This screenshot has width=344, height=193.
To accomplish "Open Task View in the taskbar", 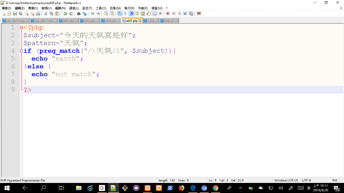I will [x=61, y=188].
